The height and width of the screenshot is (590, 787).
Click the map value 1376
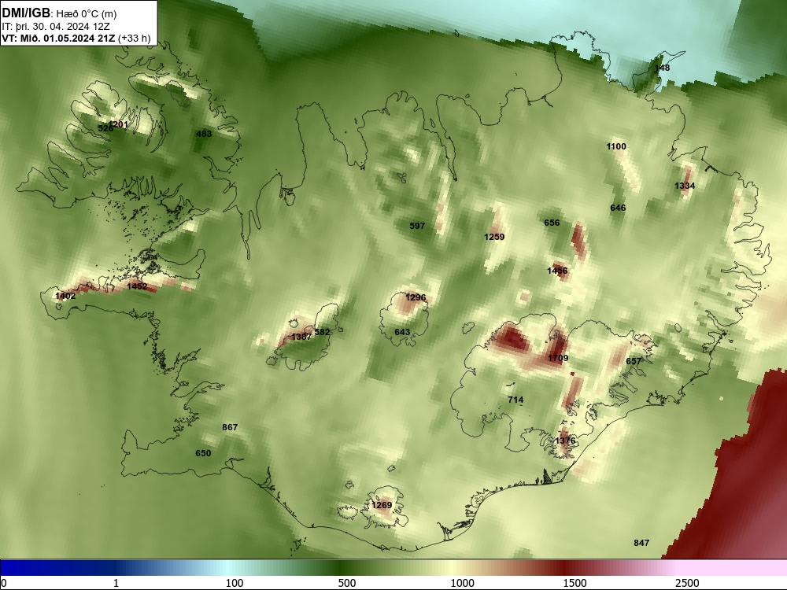[565, 441]
